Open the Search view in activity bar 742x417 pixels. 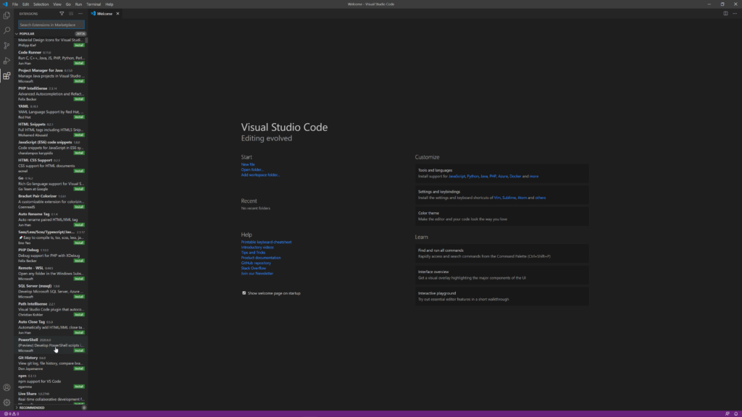tap(7, 30)
